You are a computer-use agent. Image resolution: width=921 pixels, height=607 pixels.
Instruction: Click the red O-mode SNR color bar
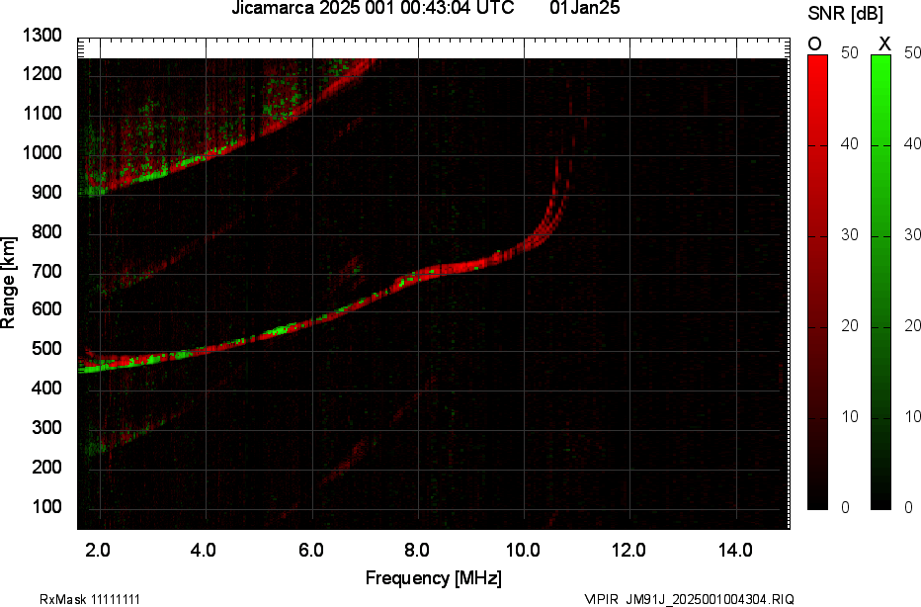(817, 282)
